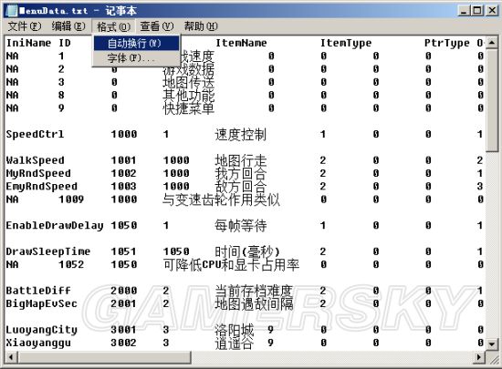Click the text 时间(毫秒)

tap(247, 251)
